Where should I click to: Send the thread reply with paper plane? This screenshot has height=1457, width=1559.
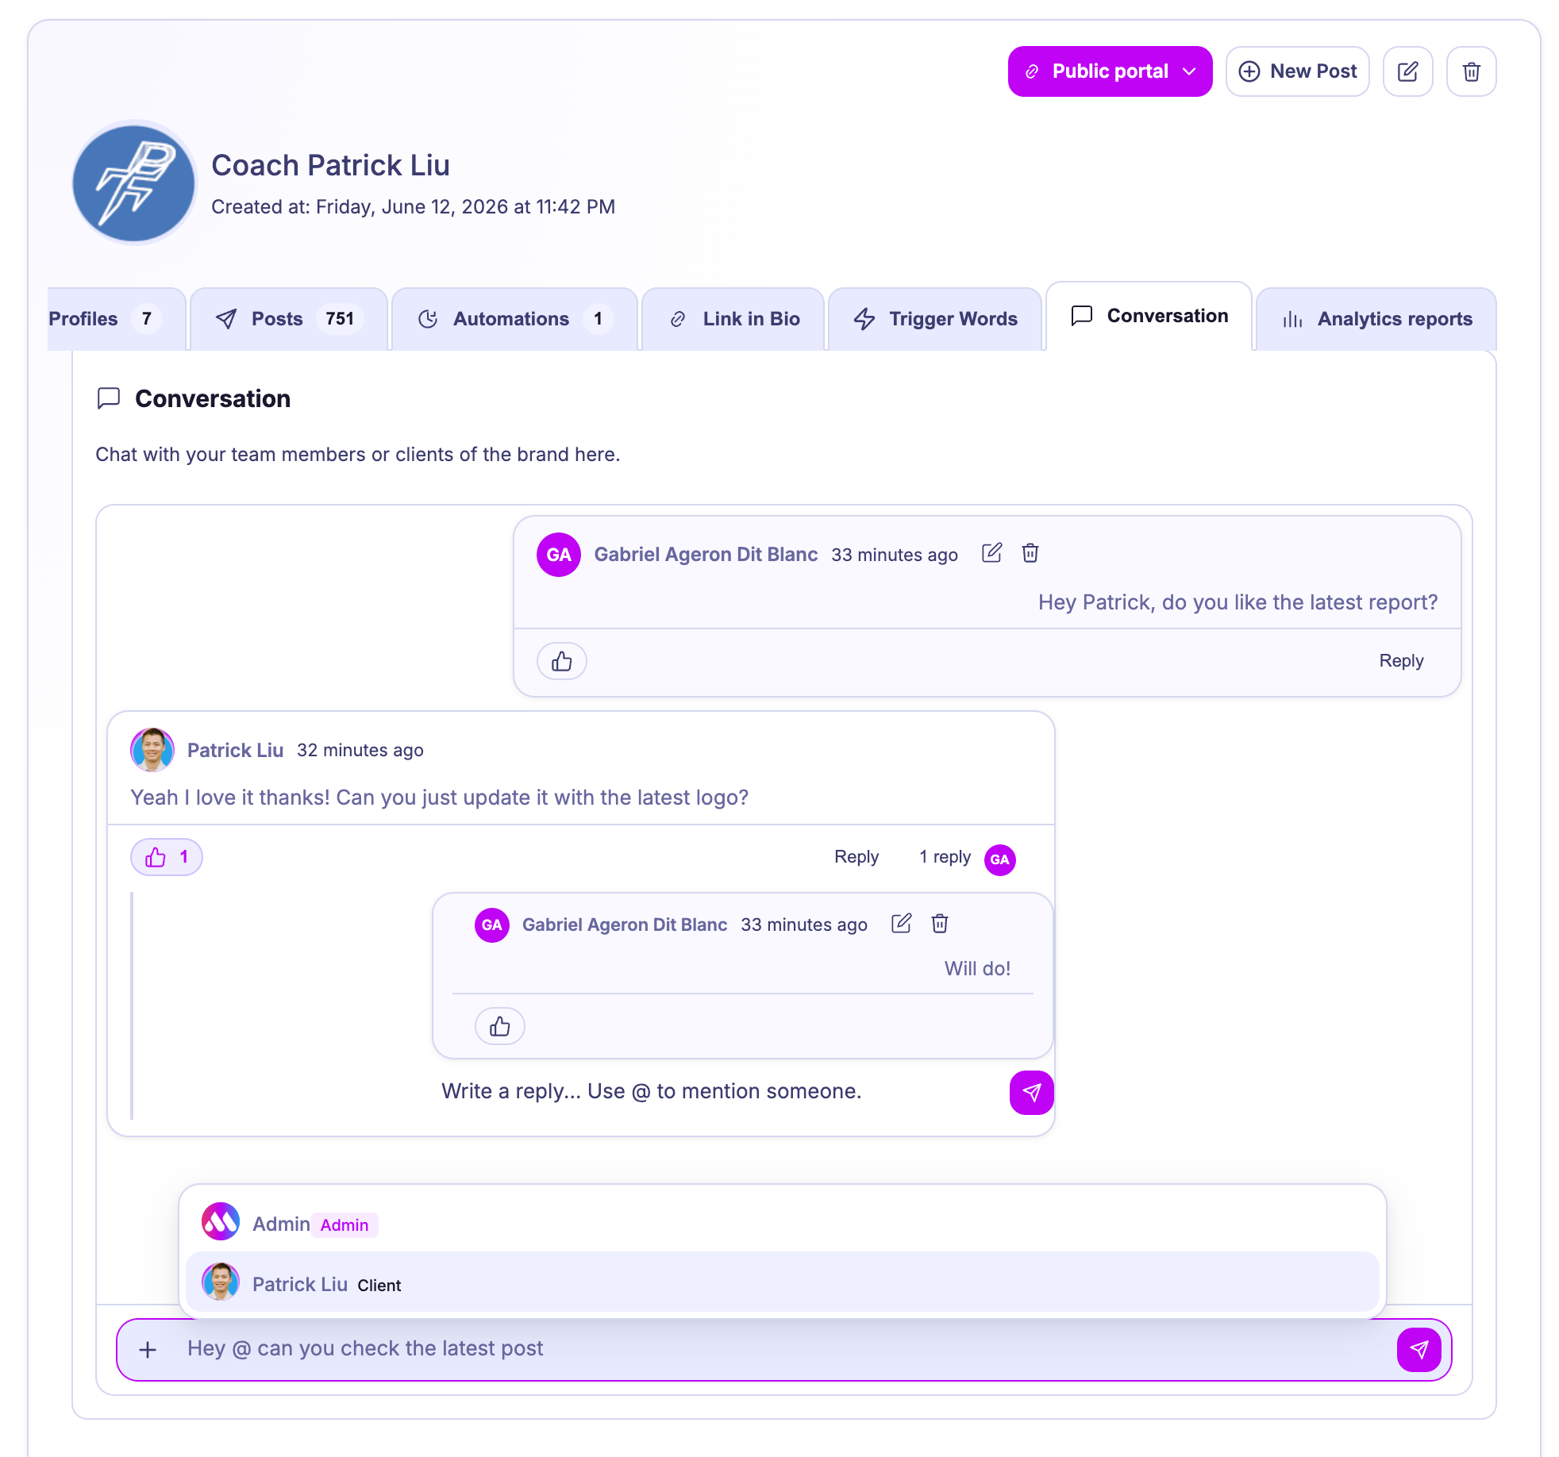(x=1031, y=1093)
